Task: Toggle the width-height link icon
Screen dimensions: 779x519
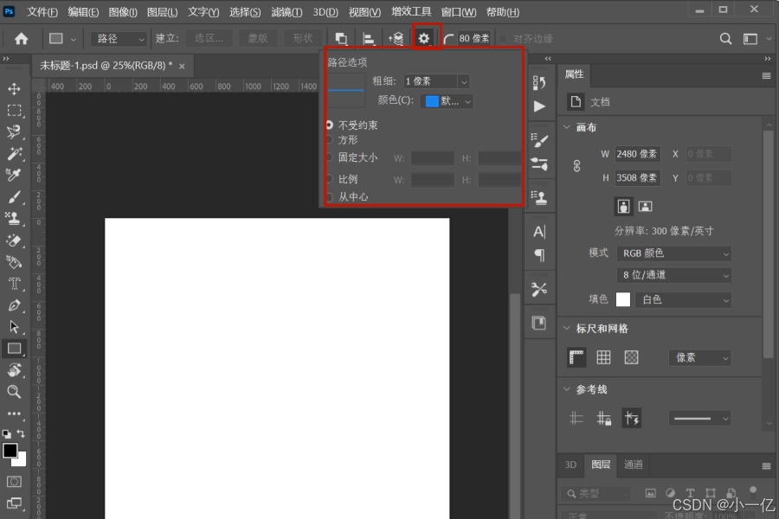Action: (x=576, y=165)
